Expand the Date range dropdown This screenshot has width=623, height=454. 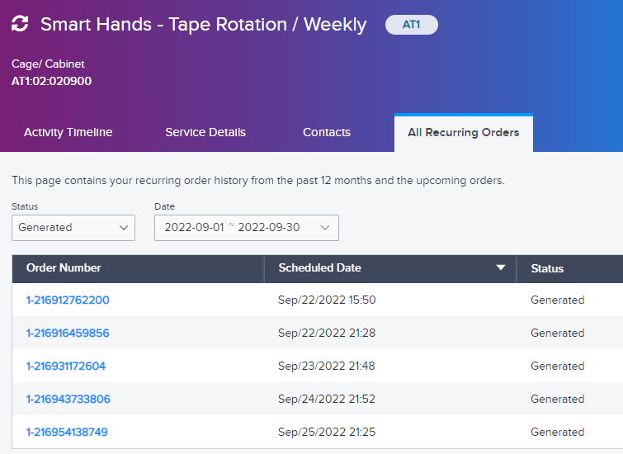tap(247, 228)
